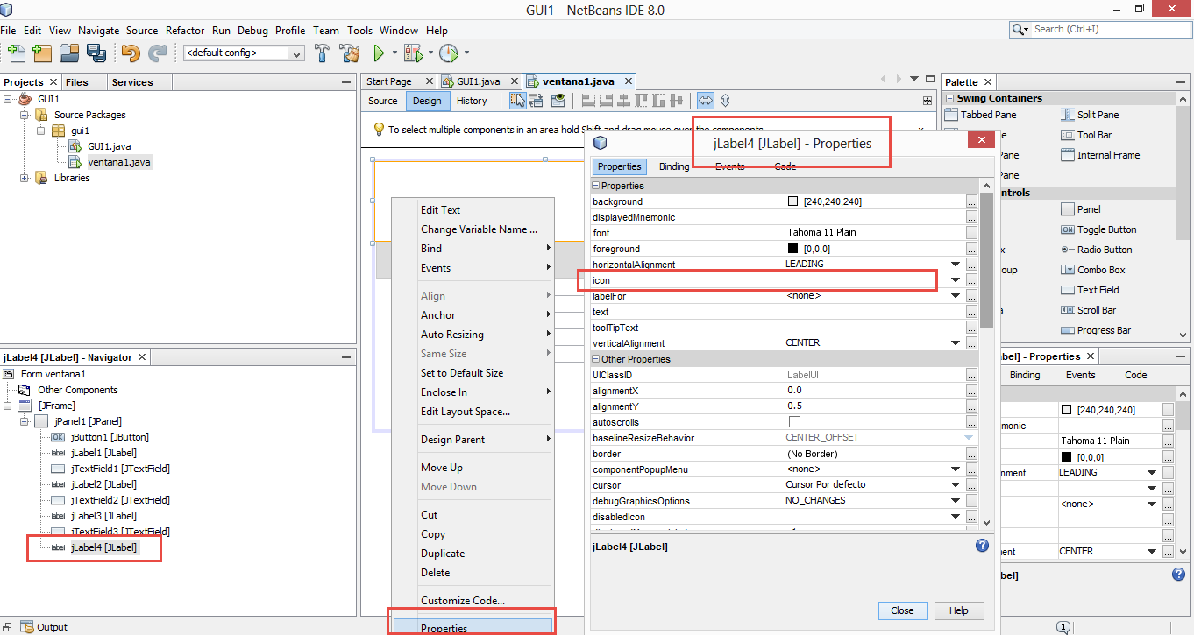Select the Selection Mode toggle
The image size is (1194, 635).
click(x=517, y=101)
